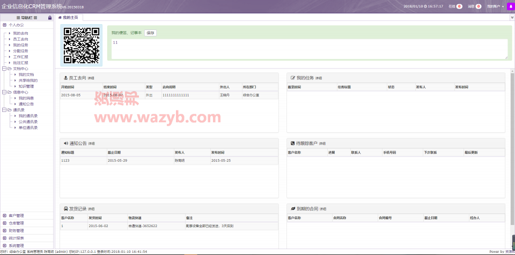Expand the 系统管理 accordion section
This screenshot has width=515, height=255.
pyautogui.click(x=27, y=245)
